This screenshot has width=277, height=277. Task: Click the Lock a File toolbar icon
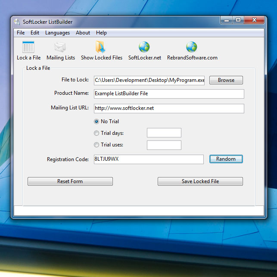tap(28, 47)
